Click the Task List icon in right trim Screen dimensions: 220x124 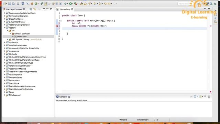pyautogui.click(x=216, y=22)
